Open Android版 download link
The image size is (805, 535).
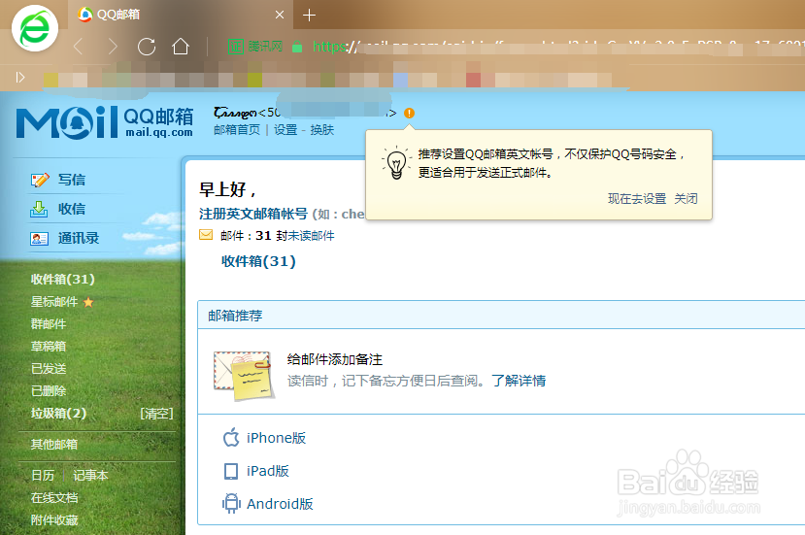280,504
